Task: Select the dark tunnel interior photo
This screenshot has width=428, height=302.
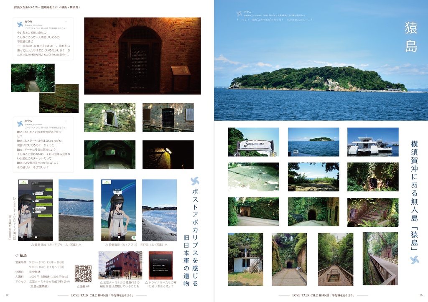Action: tap(110, 155)
